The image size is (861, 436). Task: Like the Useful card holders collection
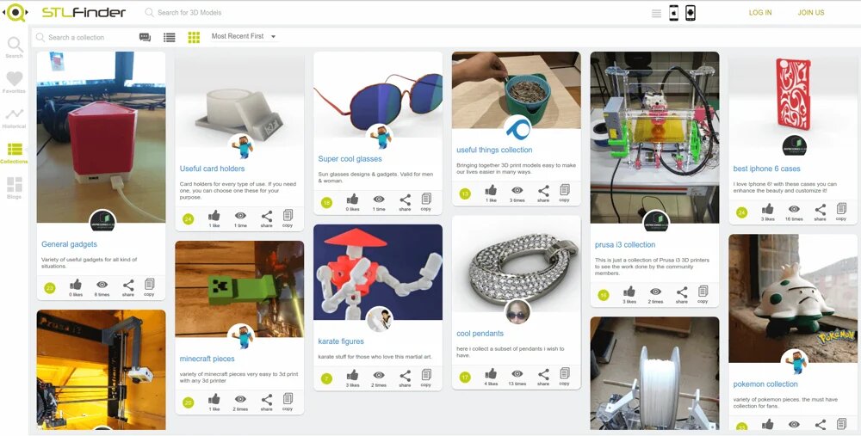(214, 218)
